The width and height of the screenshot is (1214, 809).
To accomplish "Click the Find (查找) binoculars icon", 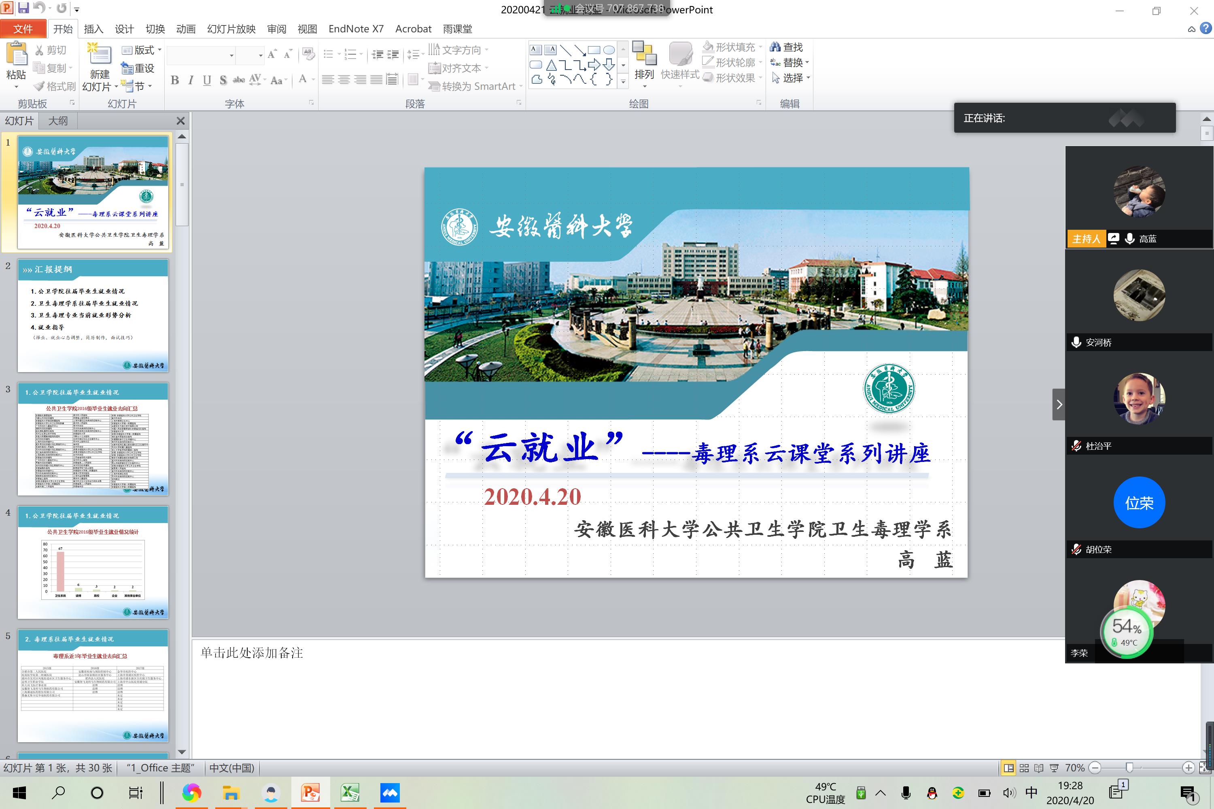I will pos(775,47).
